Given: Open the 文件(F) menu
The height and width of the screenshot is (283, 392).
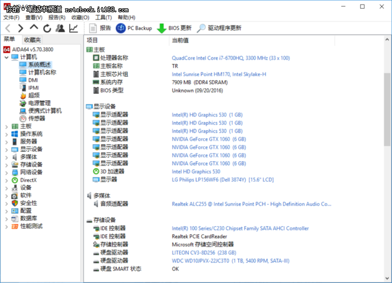Looking at the screenshot, I should [x=11, y=17].
